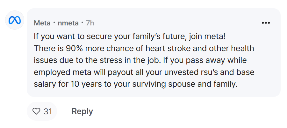View the nmeta user profile
Screen dimensions: 287x128
click(x=68, y=23)
